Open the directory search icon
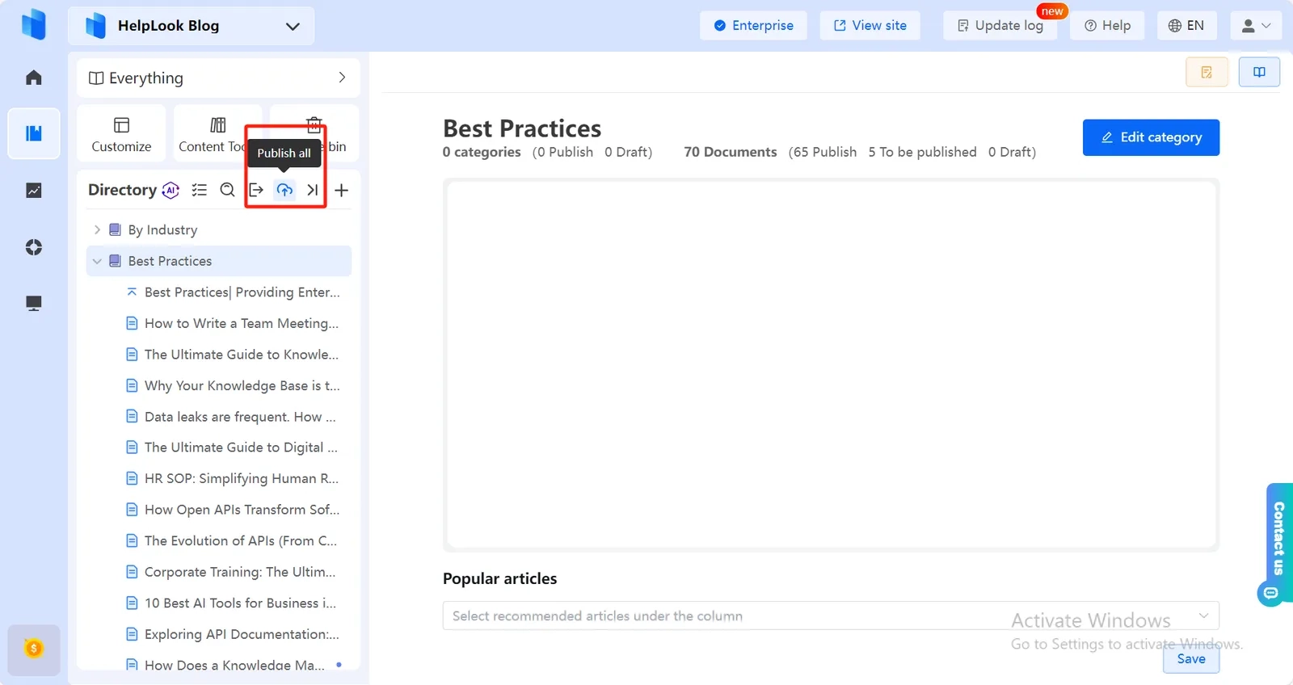Screen dimensions: 1293x685 (228, 190)
